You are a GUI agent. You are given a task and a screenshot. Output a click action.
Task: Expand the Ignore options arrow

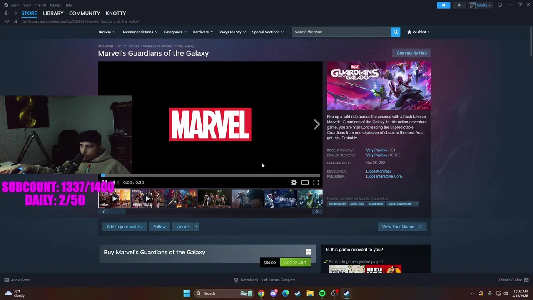pyautogui.click(x=196, y=227)
